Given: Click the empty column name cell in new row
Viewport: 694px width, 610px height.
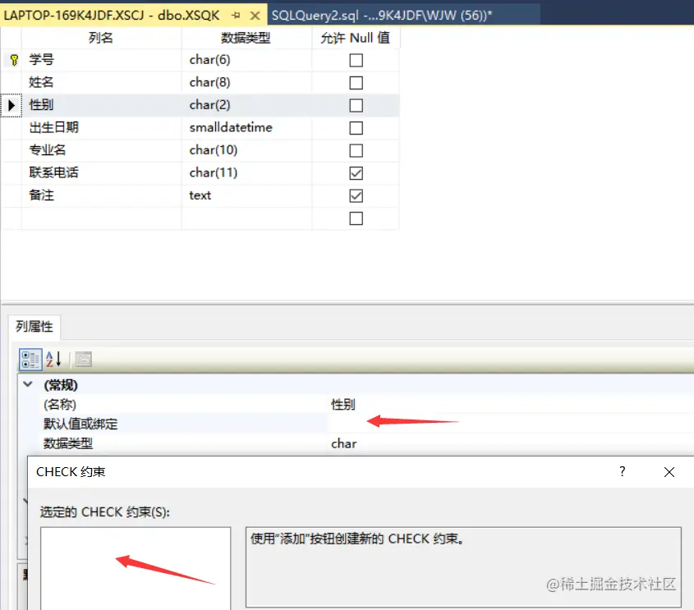Looking at the screenshot, I should (x=101, y=218).
